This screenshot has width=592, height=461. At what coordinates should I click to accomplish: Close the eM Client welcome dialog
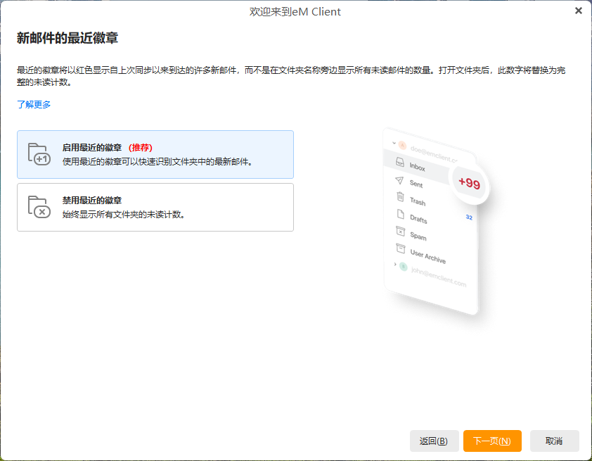(x=578, y=11)
